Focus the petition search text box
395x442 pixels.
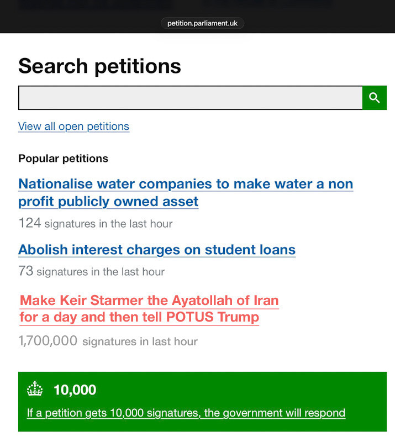190,98
